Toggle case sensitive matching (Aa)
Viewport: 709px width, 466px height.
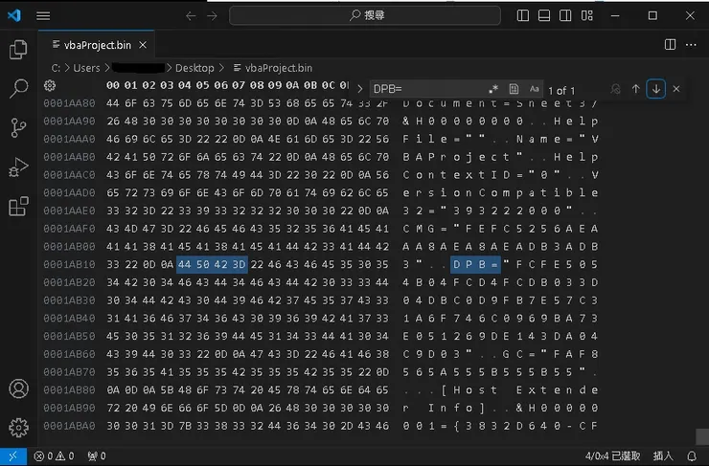(x=534, y=89)
